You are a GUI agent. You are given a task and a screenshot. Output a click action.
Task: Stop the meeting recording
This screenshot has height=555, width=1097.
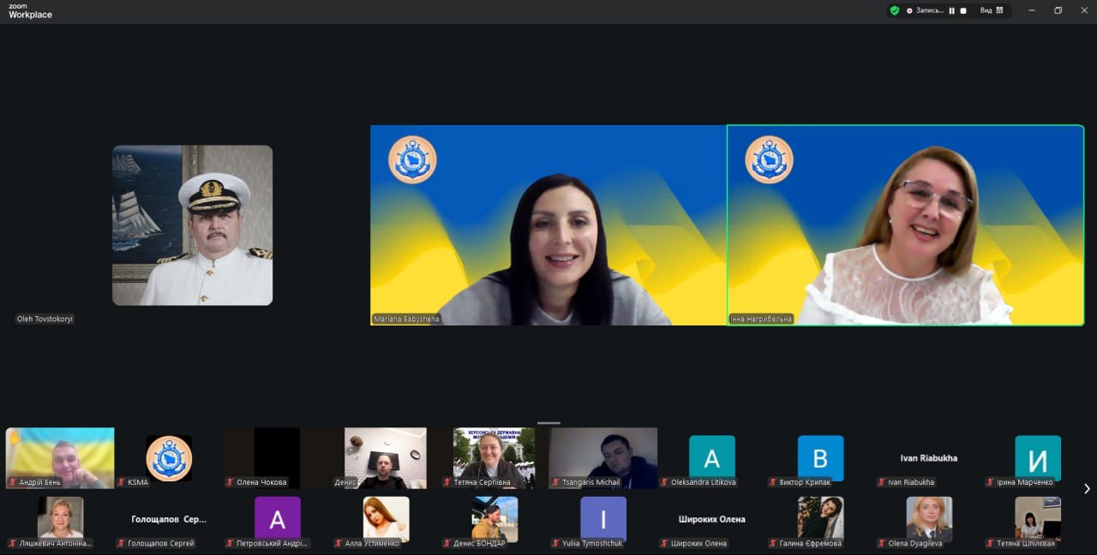(963, 10)
